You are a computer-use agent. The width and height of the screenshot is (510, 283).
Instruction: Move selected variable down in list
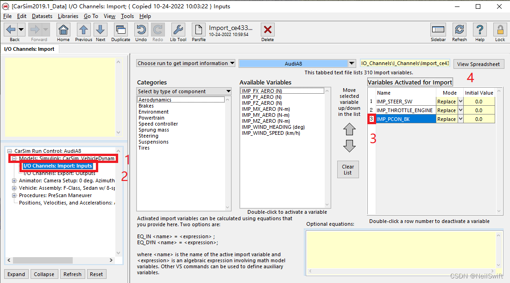349,146
